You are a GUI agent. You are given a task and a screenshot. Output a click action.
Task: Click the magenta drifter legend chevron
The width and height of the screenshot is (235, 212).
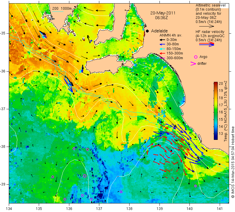coord(193,64)
